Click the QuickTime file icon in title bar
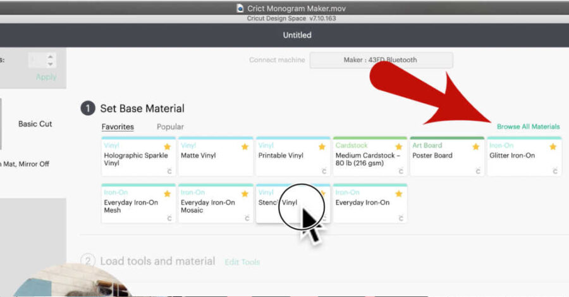The width and height of the screenshot is (569, 297). pyautogui.click(x=240, y=8)
